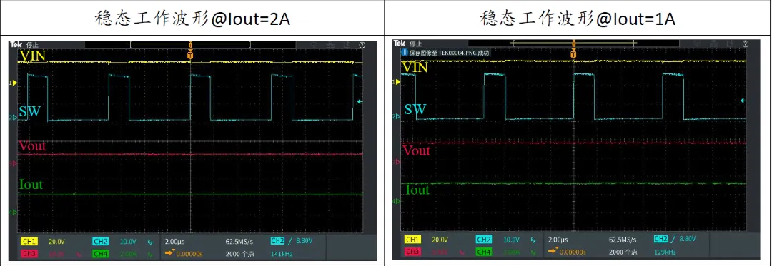This screenshot has height=266, width=772.
Task: Click '8.80V' trigger level in 1A scope
Action: pos(688,239)
